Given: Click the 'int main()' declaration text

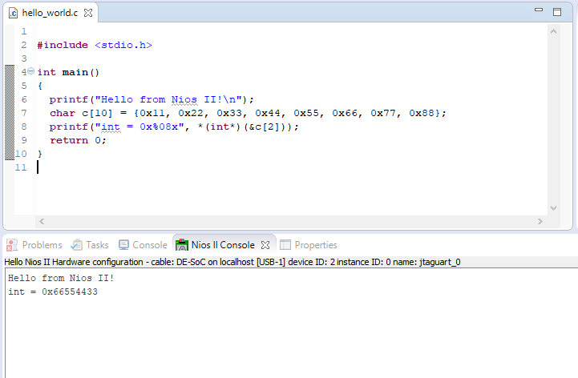Looking at the screenshot, I should click(x=68, y=72).
